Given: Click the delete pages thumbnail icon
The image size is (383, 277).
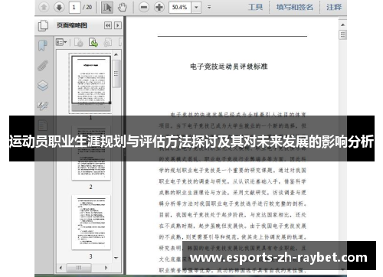Looking at the screenshot, I should [79, 43].
